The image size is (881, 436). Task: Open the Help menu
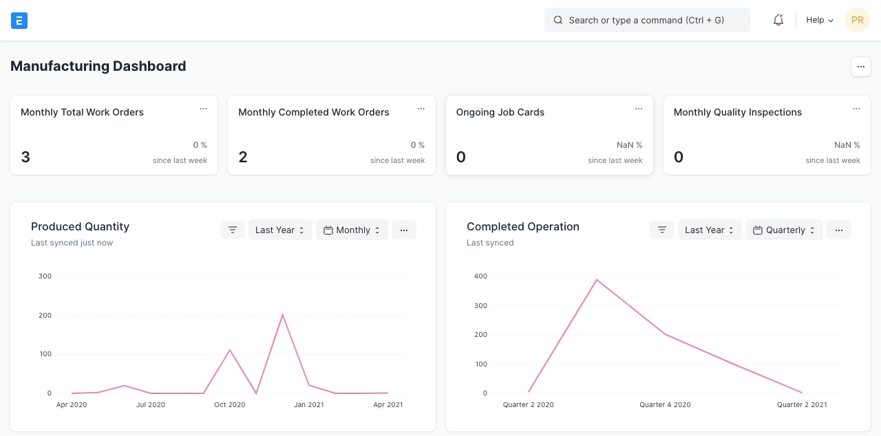click(x=820, y=21)
